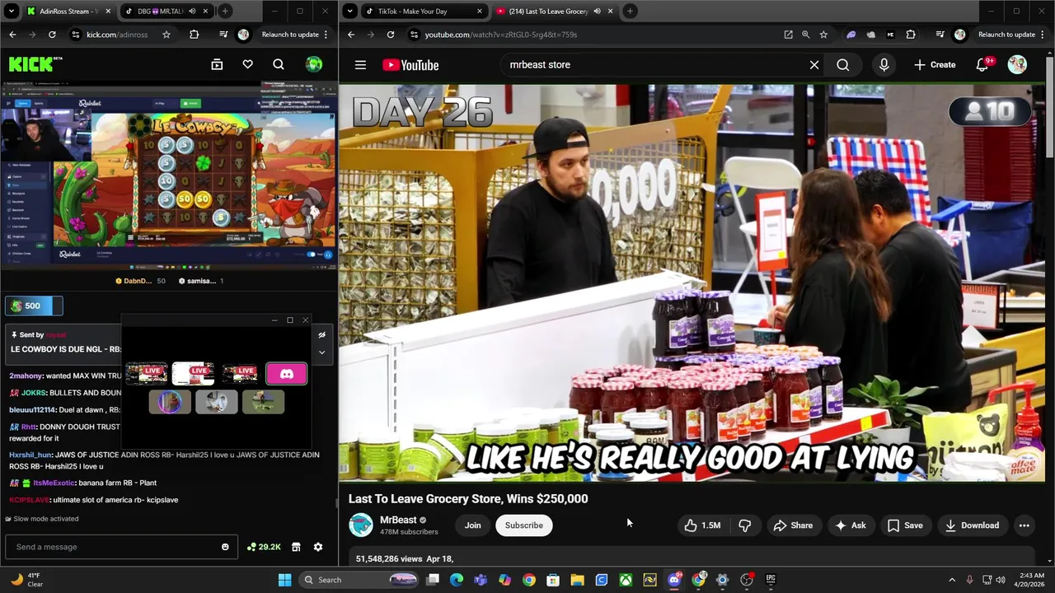Mute the DBG MR.TALI tab audio
Image resolution: width=1055 pixels, height=593 pixels.
click(192, 12)
